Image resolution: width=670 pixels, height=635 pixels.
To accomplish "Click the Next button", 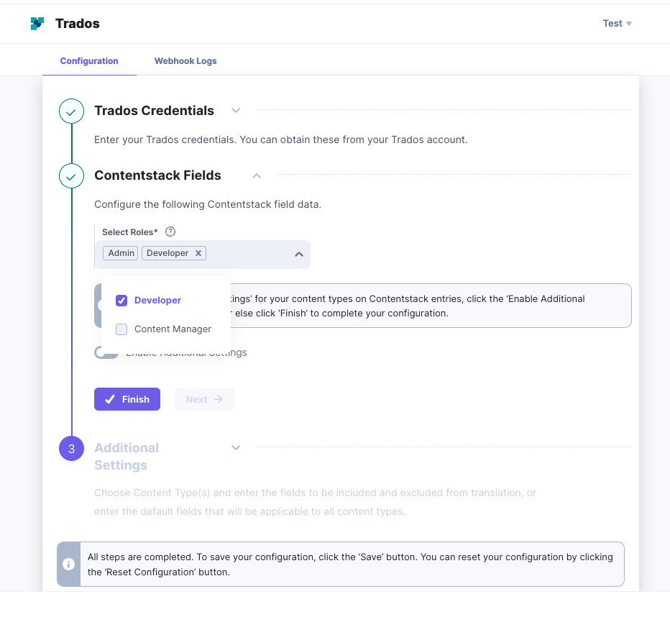I will tap(204, 399).
